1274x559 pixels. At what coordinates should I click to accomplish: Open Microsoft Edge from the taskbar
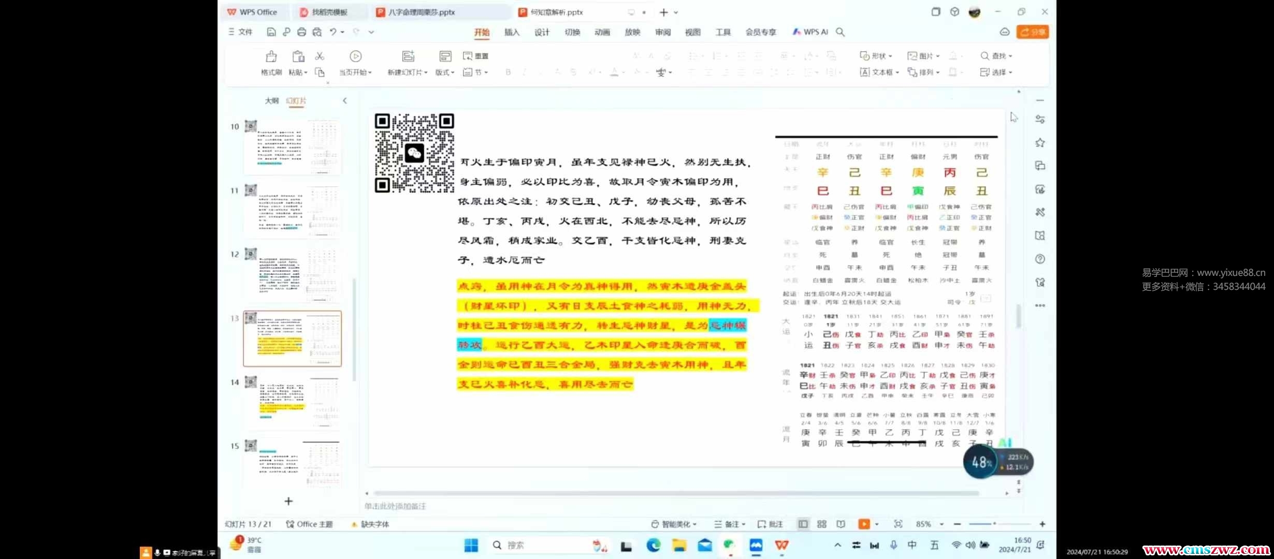coord(653,545)
